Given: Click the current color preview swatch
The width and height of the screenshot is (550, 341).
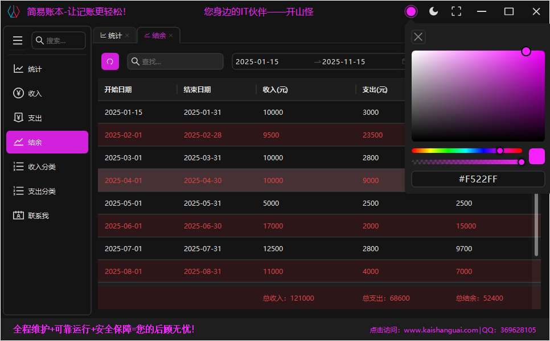Looking at the screenshot, I should 537,156.
